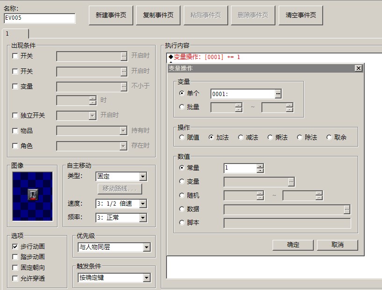Click the 复制事件页 button
Screen dimensions: 382x290
pos(158,15)
